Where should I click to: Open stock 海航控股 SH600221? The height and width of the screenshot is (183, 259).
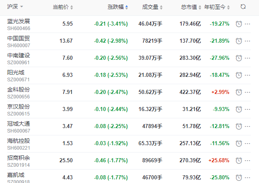19,144
